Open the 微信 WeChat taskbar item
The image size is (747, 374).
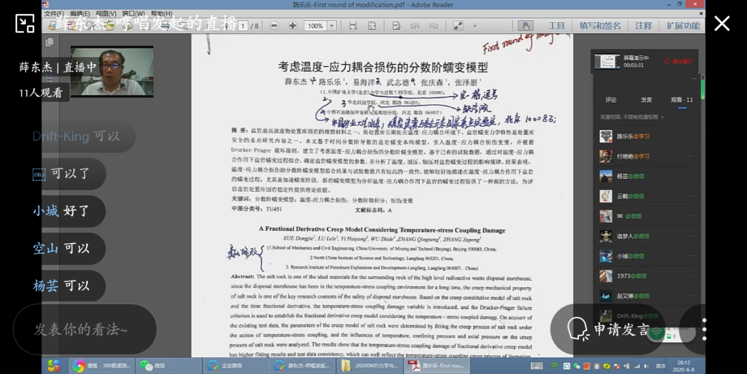(x=169, y=366)
